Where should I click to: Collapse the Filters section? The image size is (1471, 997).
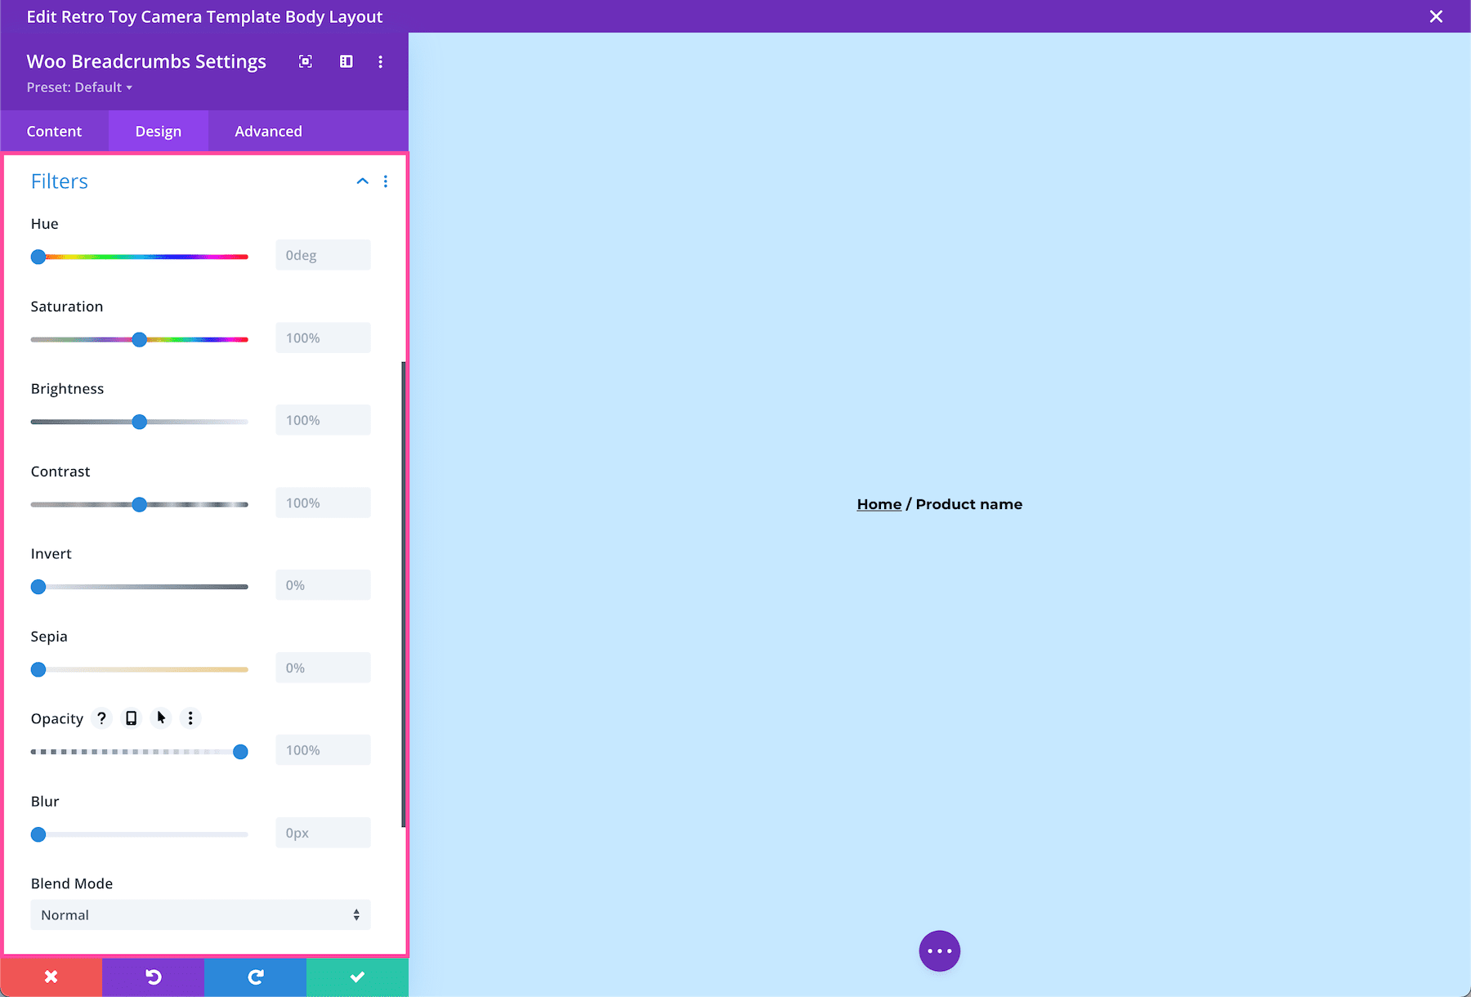[x=362, y=181]
